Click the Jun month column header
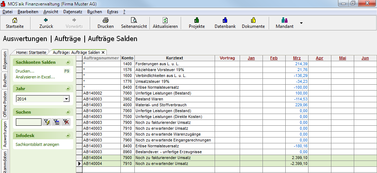 (x=365, y=58)
